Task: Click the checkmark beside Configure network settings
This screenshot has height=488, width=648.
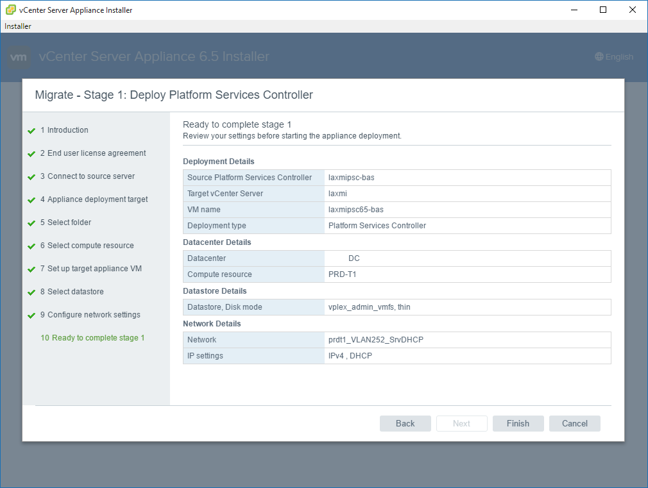Action: pyautogui.click(x=31, y=316)
